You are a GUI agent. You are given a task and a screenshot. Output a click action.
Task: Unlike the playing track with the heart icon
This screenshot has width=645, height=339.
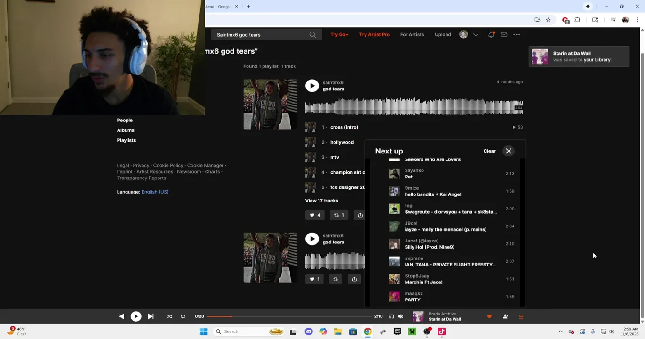point(489,316)
